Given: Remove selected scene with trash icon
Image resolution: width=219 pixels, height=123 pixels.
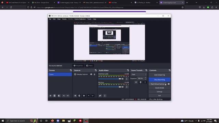Looking at the screenshot, I should (x=54, y=96).
